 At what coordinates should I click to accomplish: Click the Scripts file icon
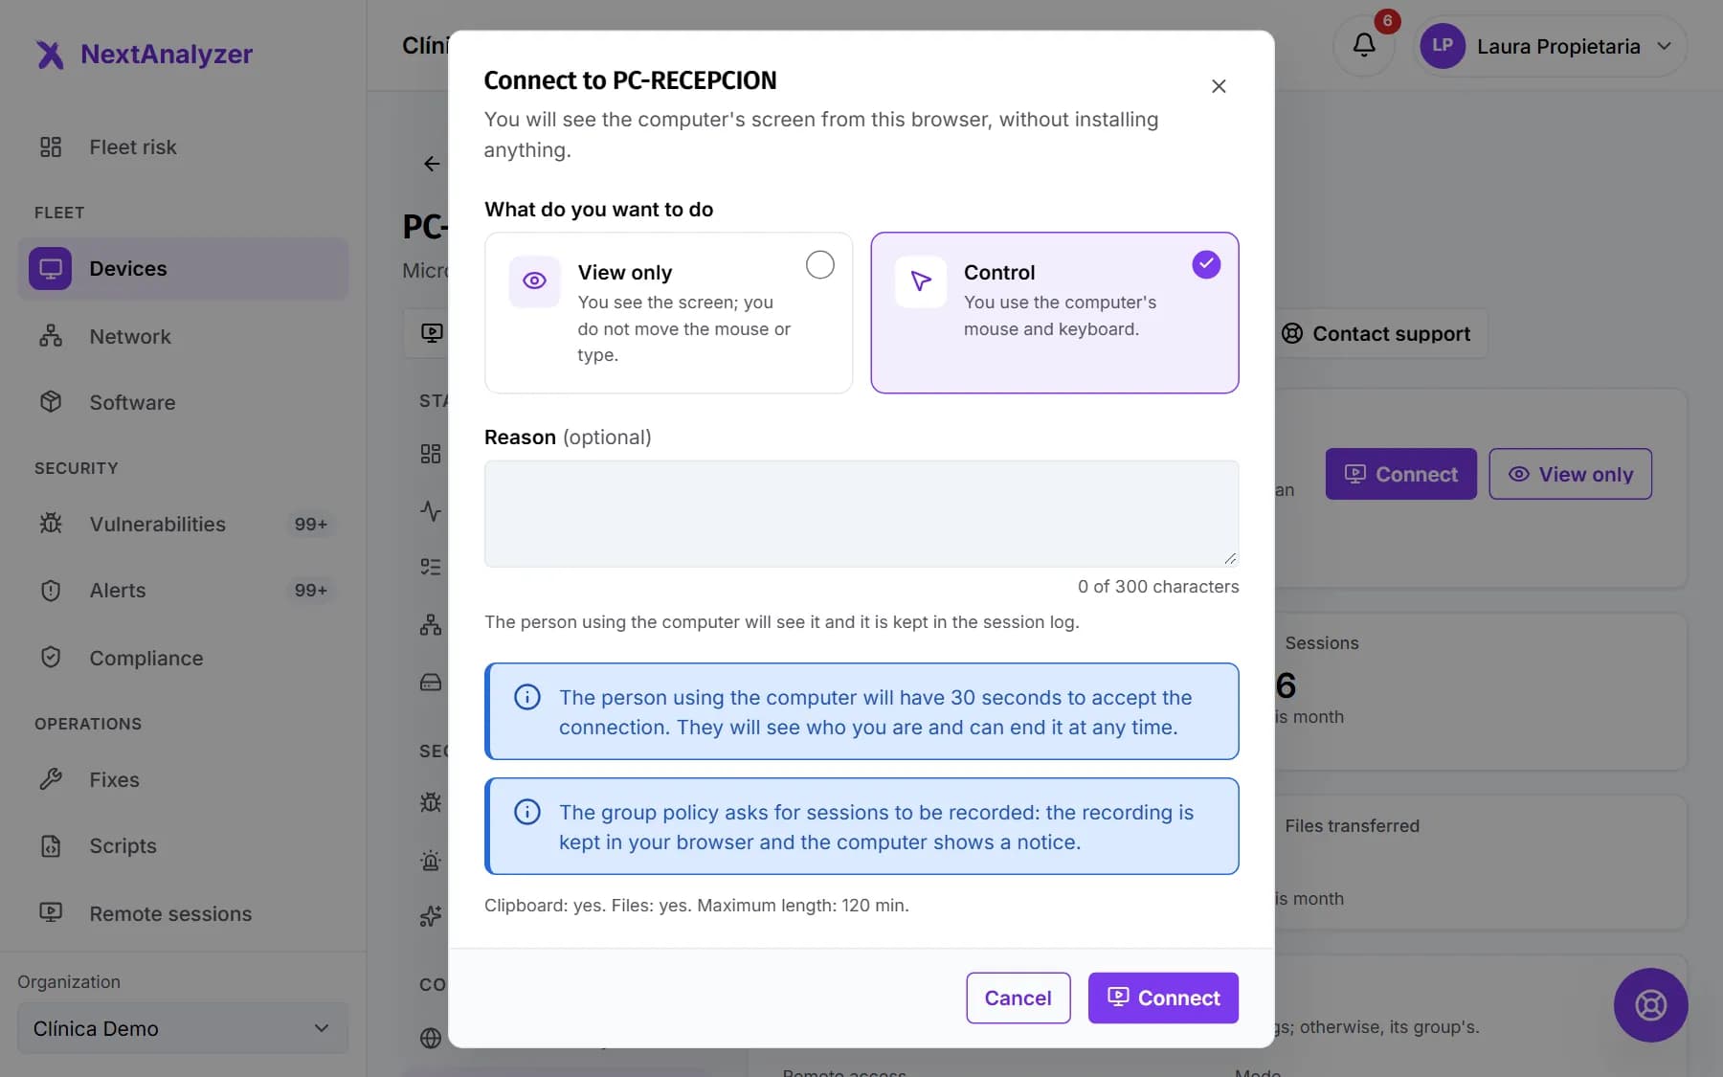tap(51, 846)
